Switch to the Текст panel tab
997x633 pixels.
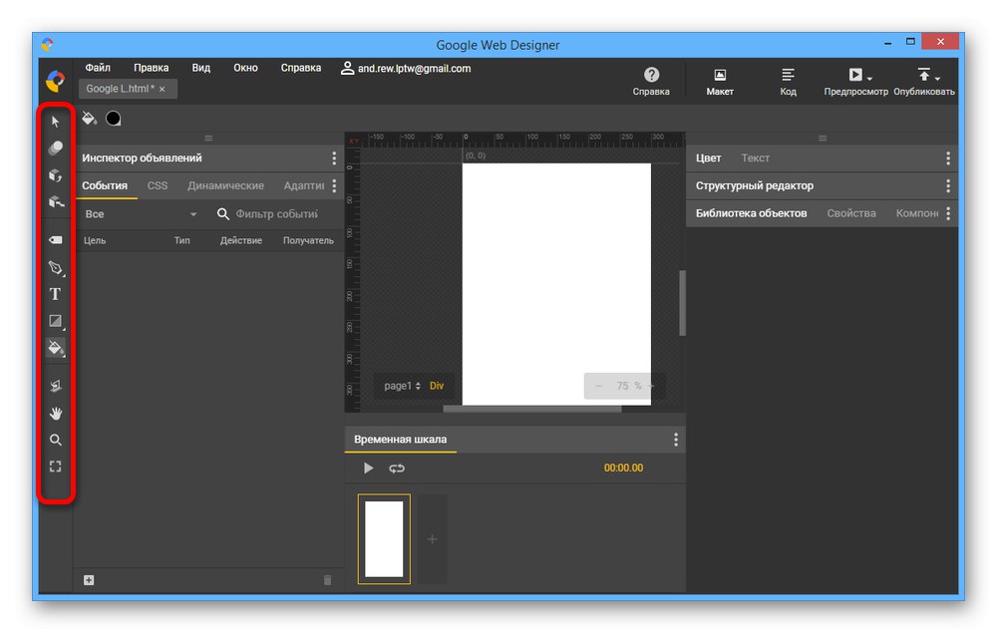(x=756, y=158)
